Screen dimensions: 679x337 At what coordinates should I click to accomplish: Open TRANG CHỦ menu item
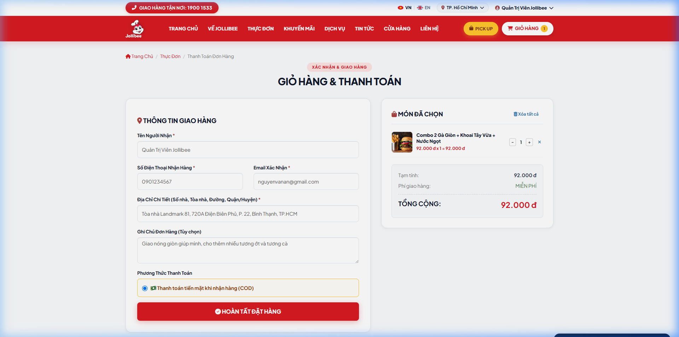pos(183,29)
